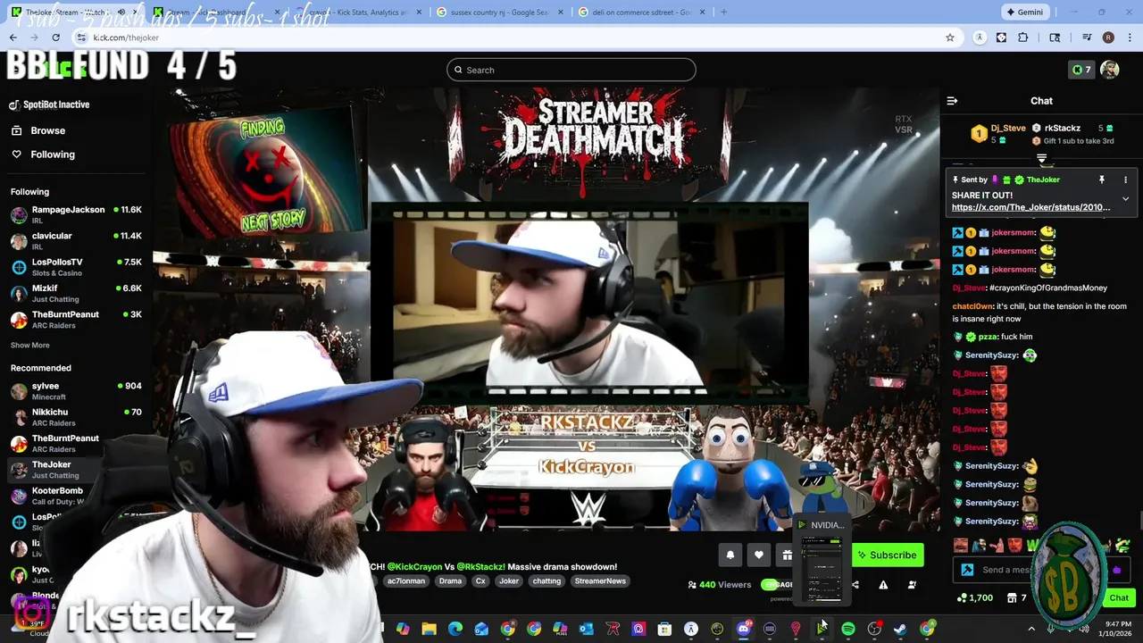Open the user profile avatar menu
This screenshot has width=1143, height=643.
1110,70
